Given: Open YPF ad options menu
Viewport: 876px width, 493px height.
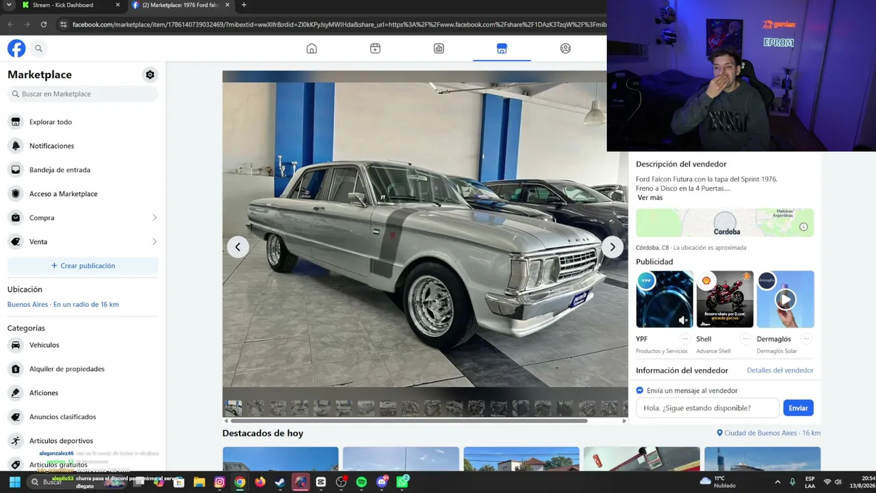Looking at the screenshot, I should click(685, 339).
